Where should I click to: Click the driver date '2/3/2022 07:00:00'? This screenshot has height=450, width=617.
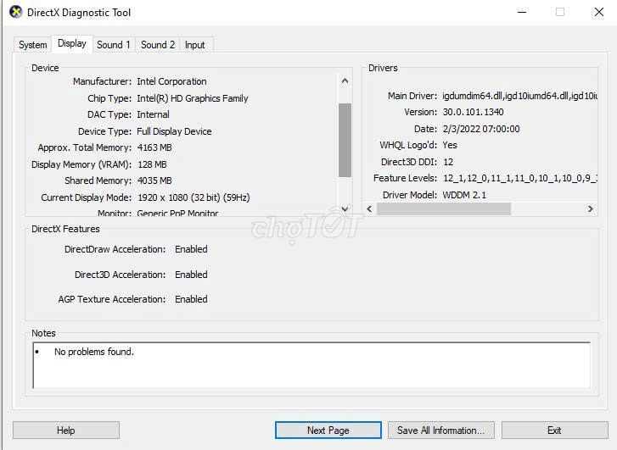(x=481, y=129)
